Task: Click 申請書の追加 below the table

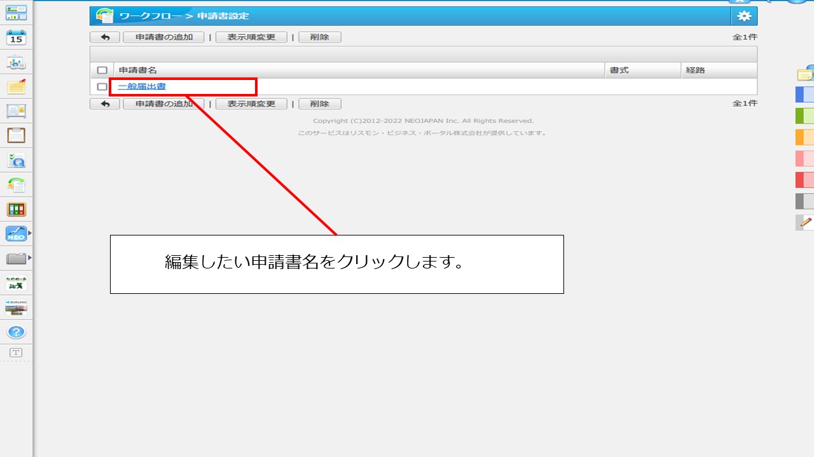Action: 164,104
